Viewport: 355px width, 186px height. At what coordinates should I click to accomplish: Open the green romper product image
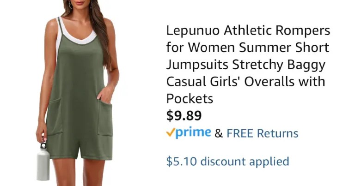click(78, 93)
